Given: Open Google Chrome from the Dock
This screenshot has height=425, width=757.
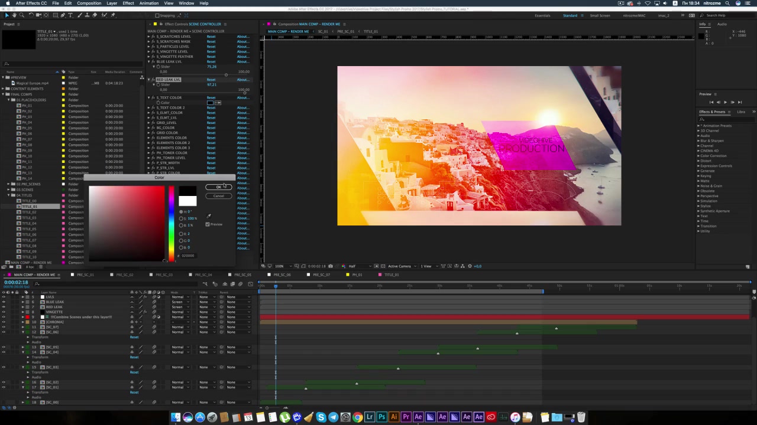Looking at the screenshot, I should pos(357,417).
